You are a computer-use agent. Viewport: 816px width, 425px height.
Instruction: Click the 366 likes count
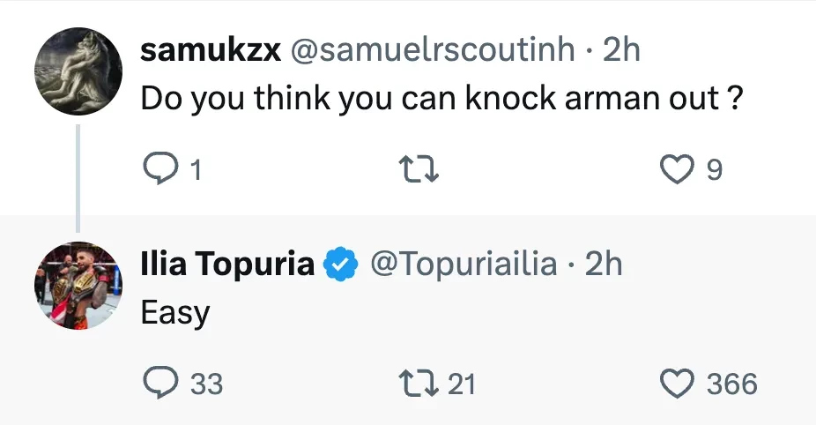click(731, 384)
